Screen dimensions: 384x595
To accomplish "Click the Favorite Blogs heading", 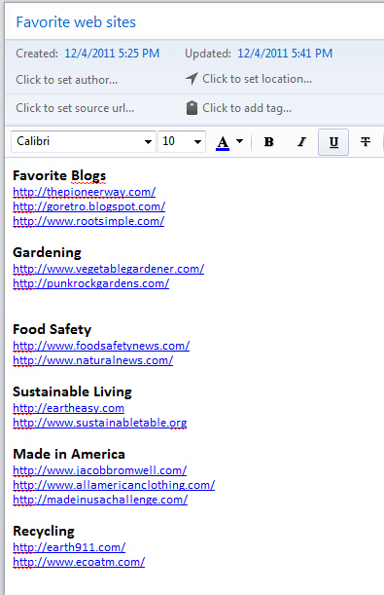I will (x=59, y=176).
